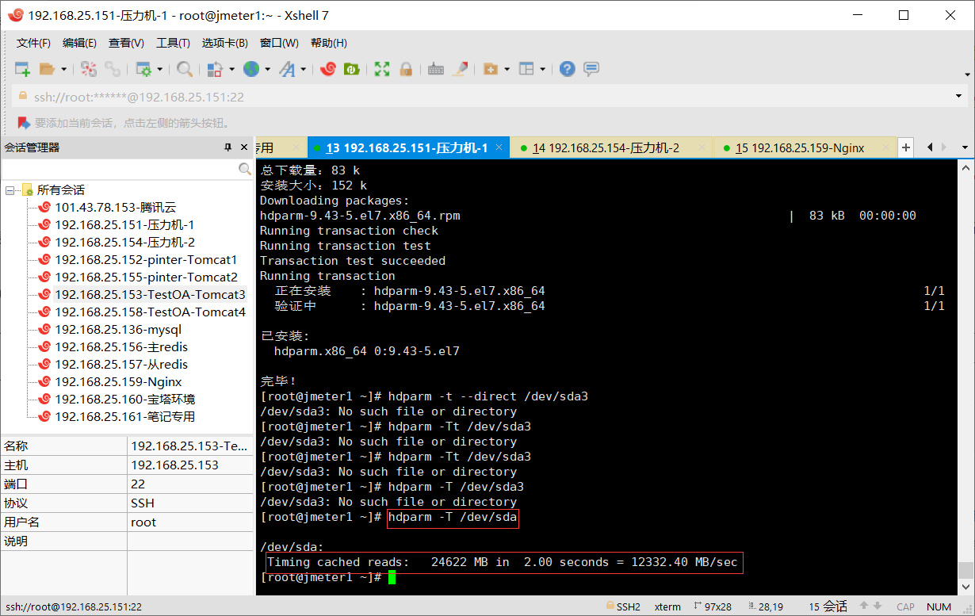975x616 pixels.
Task: Expand the address bar dropdown arrow
Action: [x=959, y=97]
